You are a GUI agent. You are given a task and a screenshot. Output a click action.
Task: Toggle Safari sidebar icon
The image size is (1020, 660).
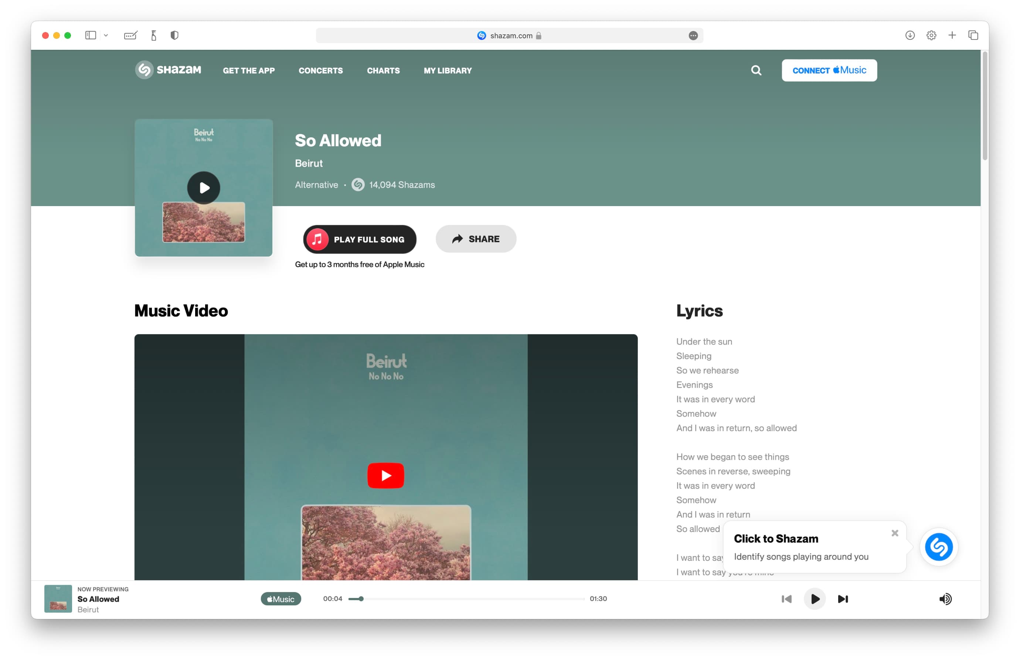[x=91, y=35]
